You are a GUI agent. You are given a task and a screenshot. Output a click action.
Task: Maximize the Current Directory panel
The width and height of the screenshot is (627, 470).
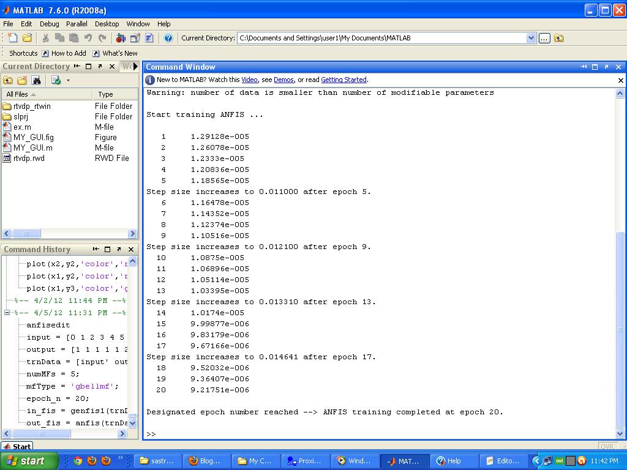(x=89, y=66)
